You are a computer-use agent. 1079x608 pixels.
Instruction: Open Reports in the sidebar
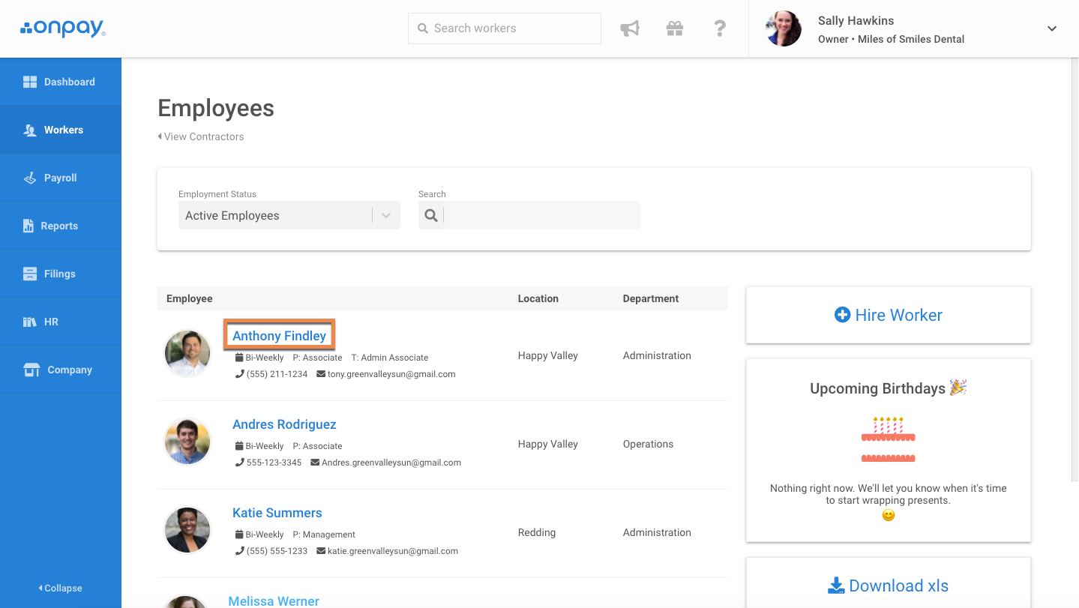tap(61, 226)
